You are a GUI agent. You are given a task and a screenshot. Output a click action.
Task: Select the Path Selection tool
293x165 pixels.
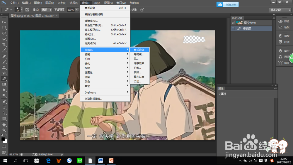pyautogui.click(x=4, y=113)
